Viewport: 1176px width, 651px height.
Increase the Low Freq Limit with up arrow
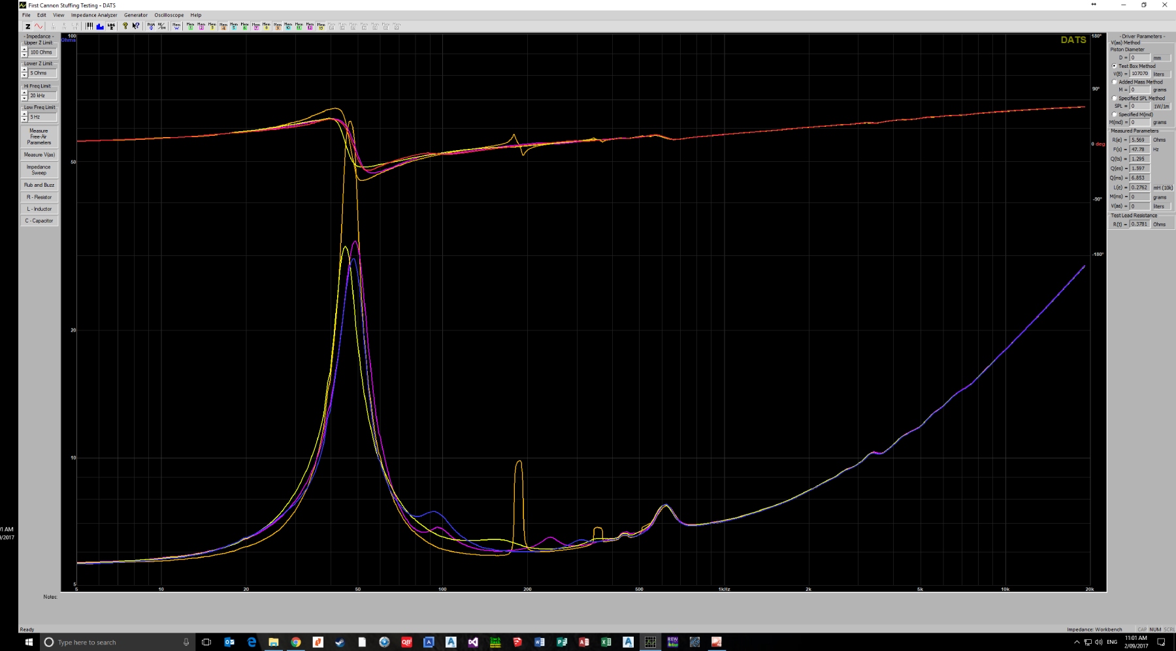point(24,114)
